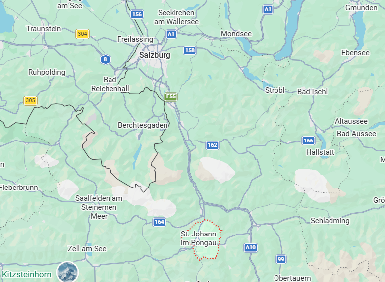The image size is (385, 282).
Task: Click the 99 road shield near Obertauern
Action: tap(281, 259)
